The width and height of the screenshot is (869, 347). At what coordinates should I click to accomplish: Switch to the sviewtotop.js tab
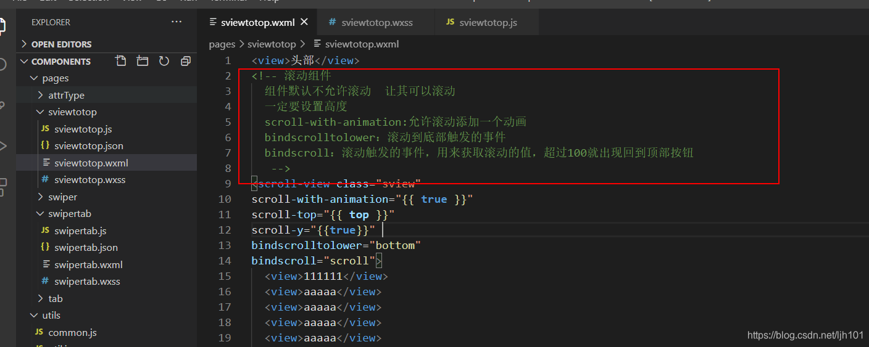click(x=488, y=22)
